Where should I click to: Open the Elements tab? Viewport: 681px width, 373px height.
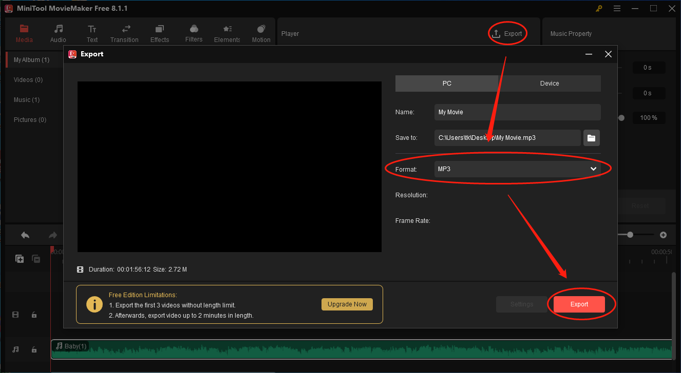click(x=227, y=34)
